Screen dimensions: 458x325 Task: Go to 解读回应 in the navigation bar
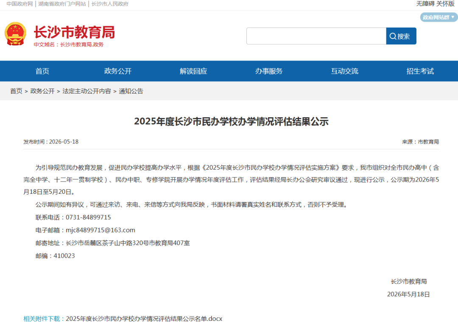pos(193,71)
